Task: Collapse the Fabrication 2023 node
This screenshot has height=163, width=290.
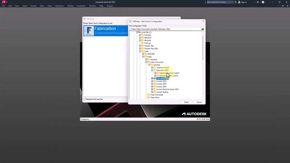Action: 152,71
